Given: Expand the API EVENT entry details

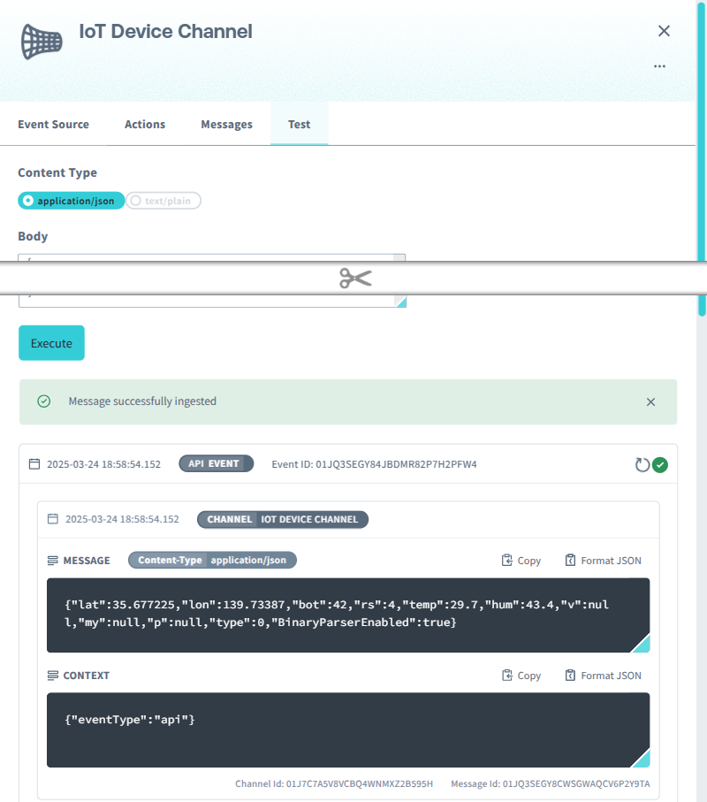Looking at the screenshot, I should 216,463.
